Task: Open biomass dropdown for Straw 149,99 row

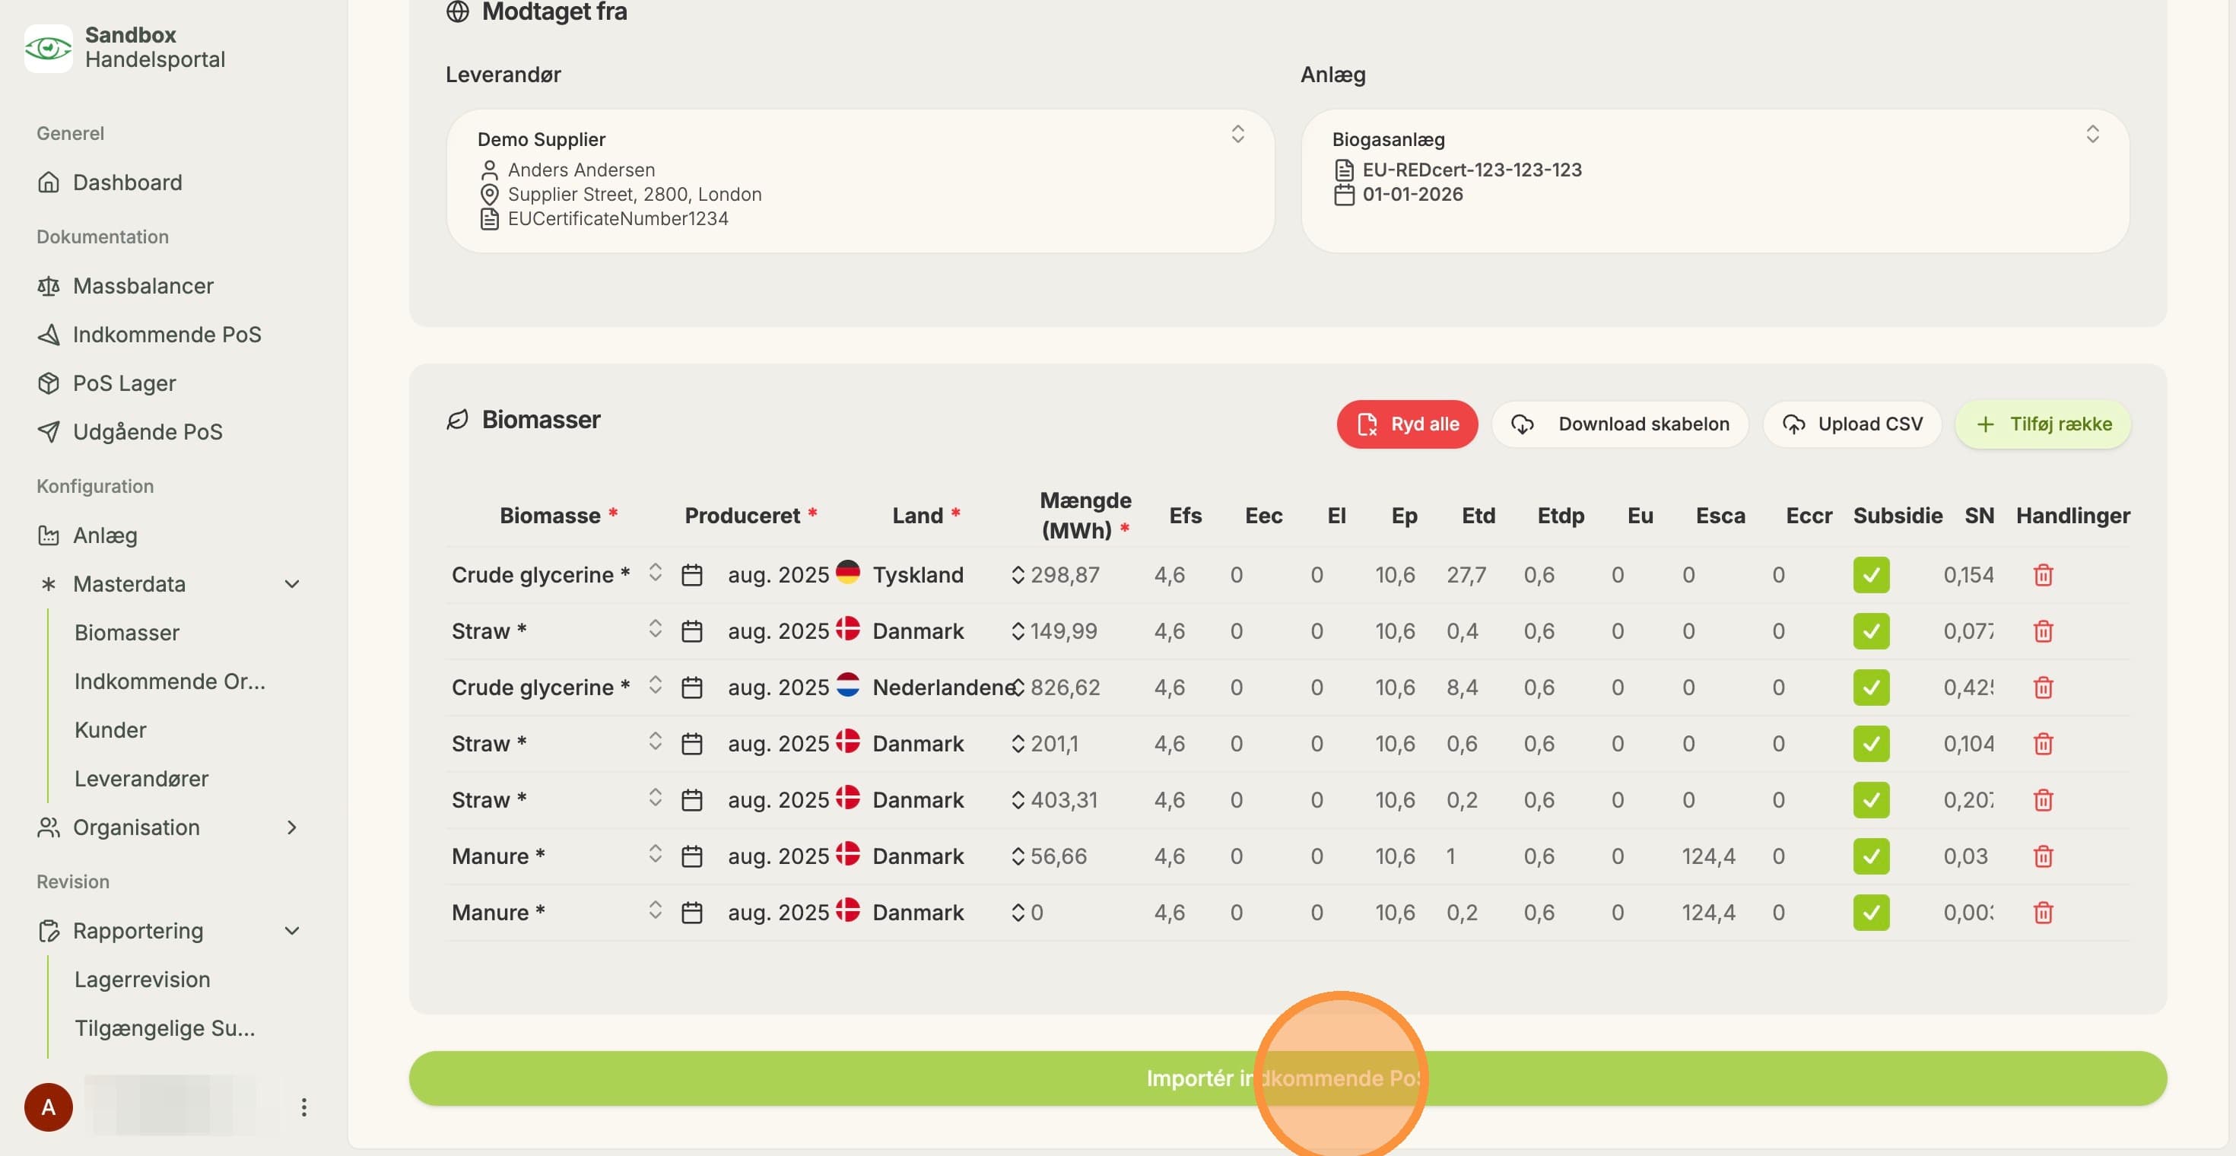Action: coord(656,629)
